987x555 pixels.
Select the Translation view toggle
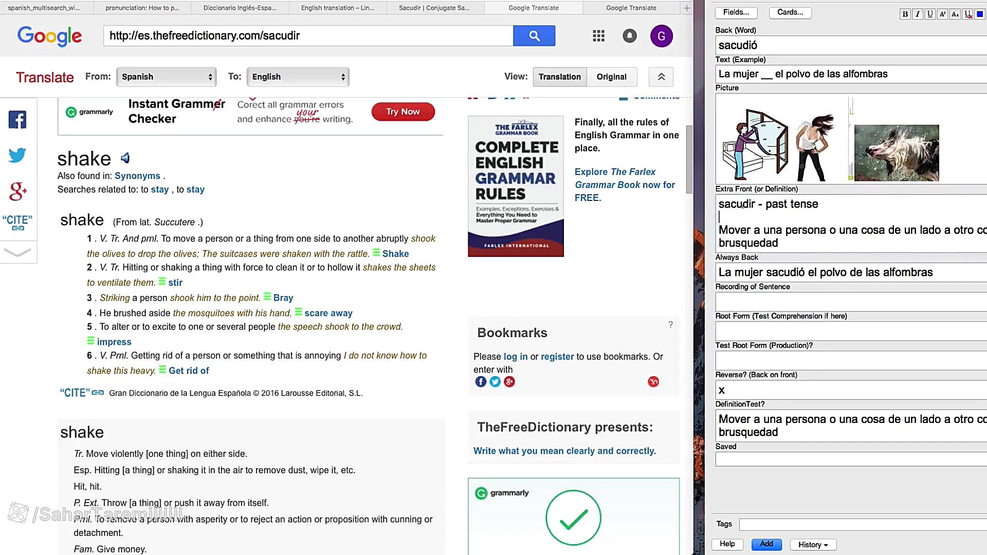(559, 77)
